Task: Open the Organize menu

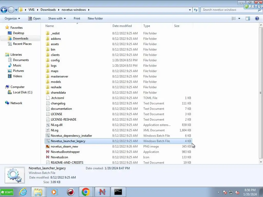Action: coord(12,18)
